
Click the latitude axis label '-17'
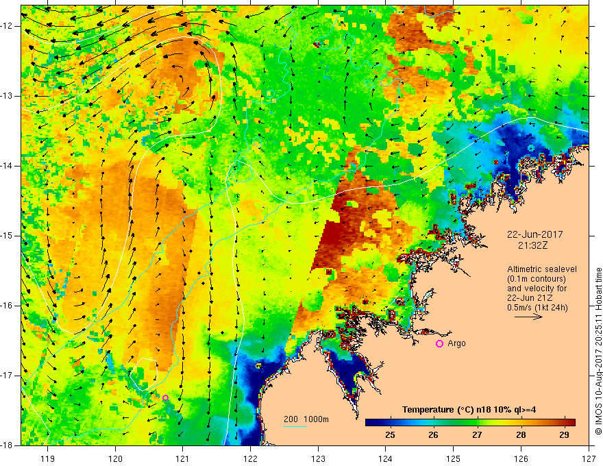7,376
